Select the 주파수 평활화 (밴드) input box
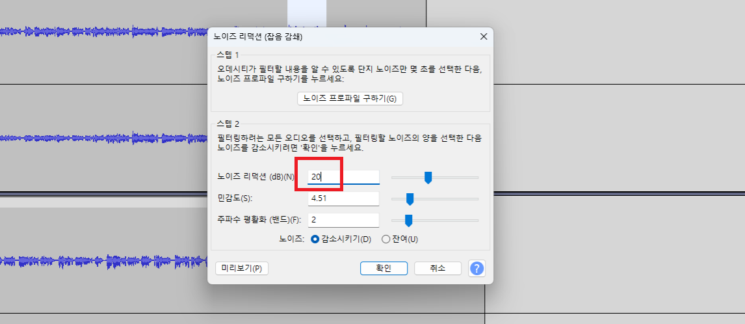The image size is (745, 324). (x=343, y=221)
